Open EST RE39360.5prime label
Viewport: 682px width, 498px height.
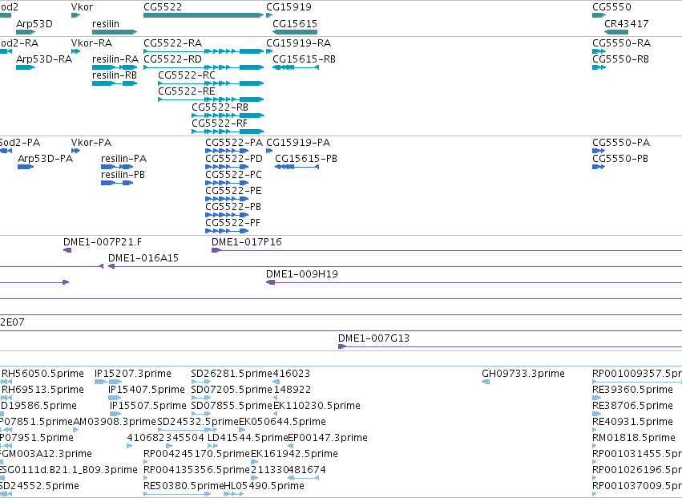[x=633, y=389]
